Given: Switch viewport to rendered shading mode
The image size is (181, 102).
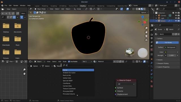Looking at the screenshot, I should [144, 9].
